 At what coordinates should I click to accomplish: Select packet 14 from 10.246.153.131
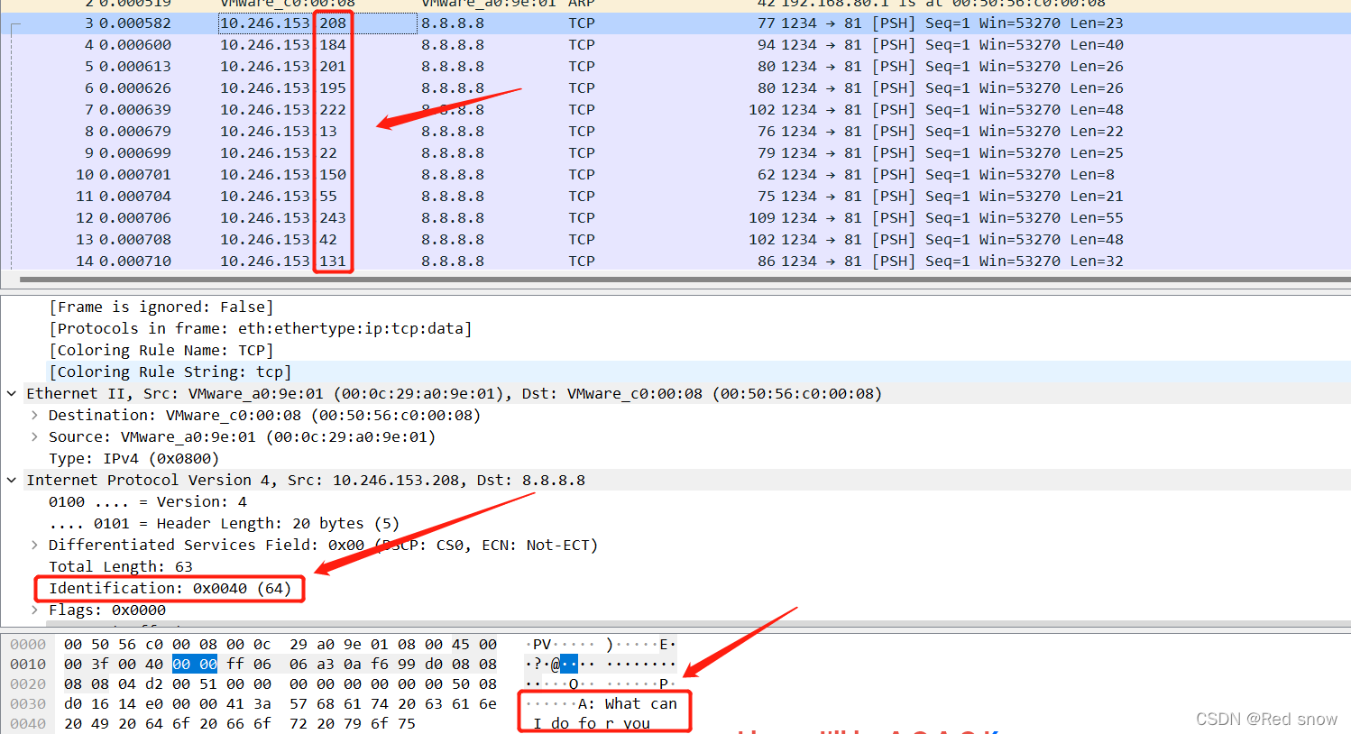[675, 261]
